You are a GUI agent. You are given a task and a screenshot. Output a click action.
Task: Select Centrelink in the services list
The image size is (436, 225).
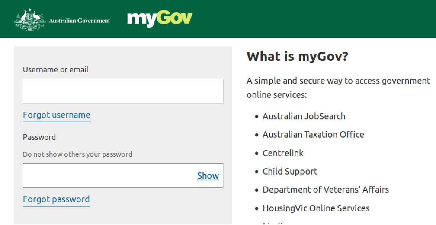(x=283, y=153)
